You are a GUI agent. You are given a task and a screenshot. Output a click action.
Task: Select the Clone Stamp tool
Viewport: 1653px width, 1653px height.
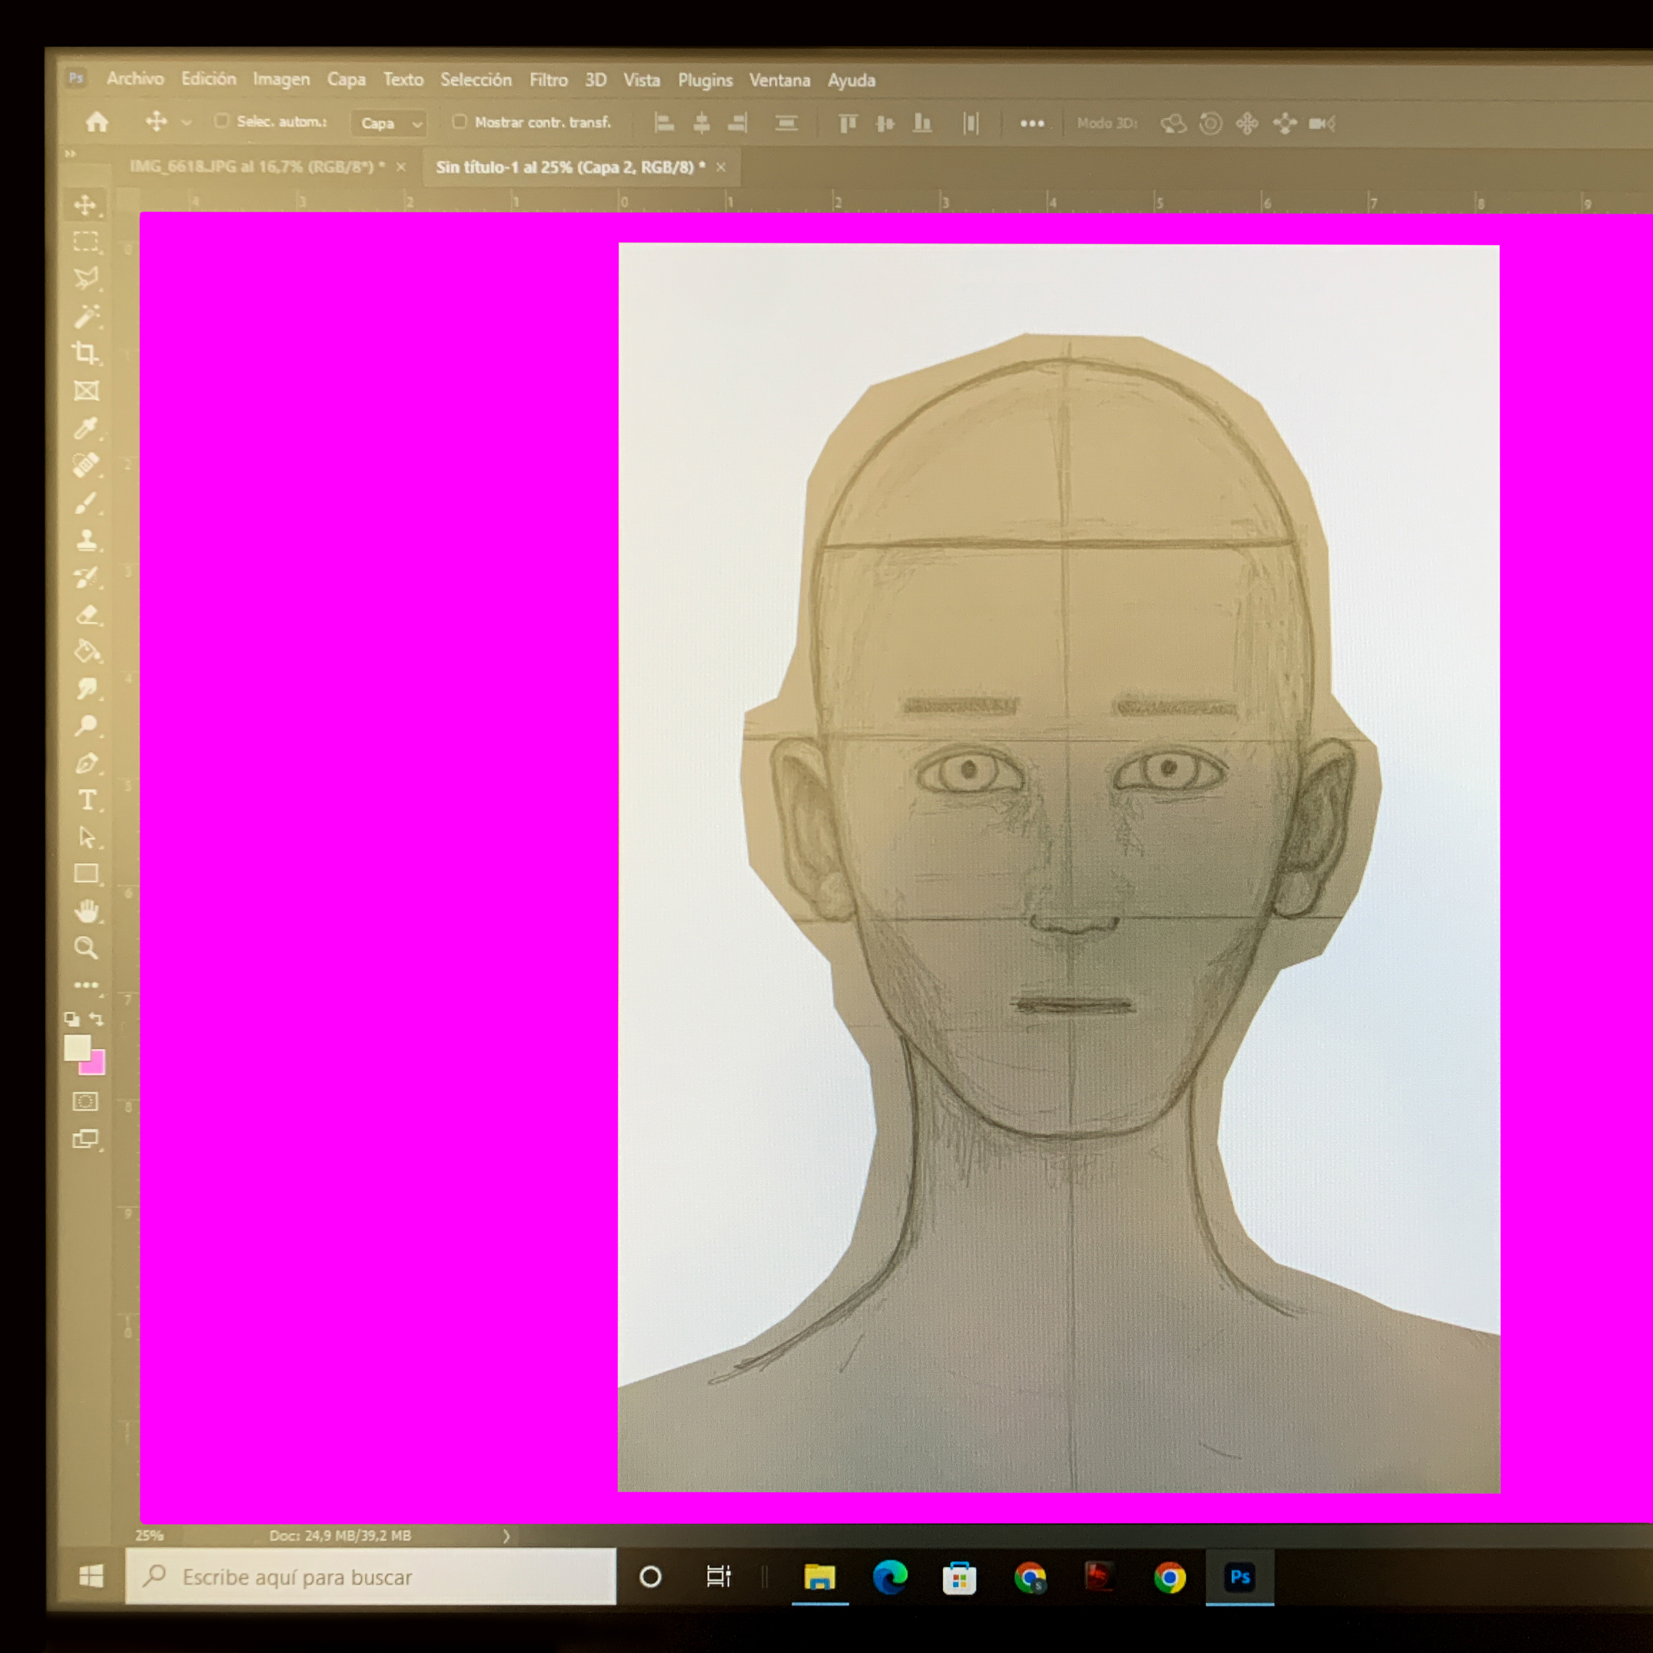tap(86, 540)
